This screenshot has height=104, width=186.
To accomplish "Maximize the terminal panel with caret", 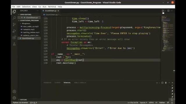I will click(x=169, y=83).
